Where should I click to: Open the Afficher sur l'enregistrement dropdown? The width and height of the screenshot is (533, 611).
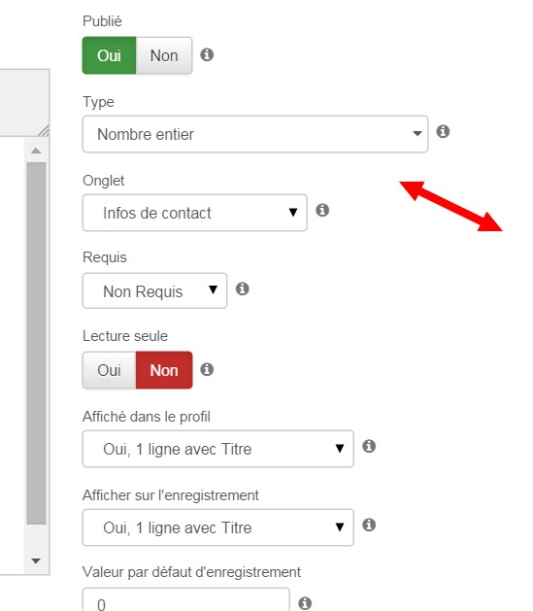pyautogui.click(x=218, y=527)
